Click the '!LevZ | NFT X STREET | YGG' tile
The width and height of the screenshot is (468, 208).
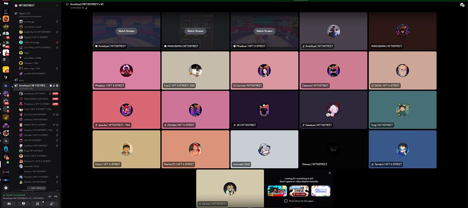[195, 70]
